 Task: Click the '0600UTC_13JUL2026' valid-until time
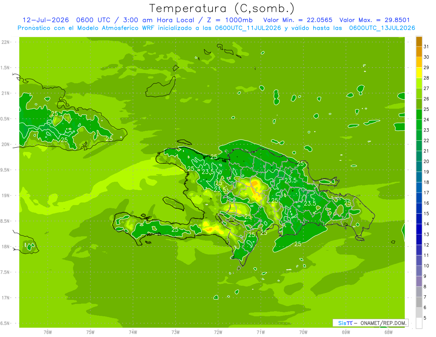(382, 28)
